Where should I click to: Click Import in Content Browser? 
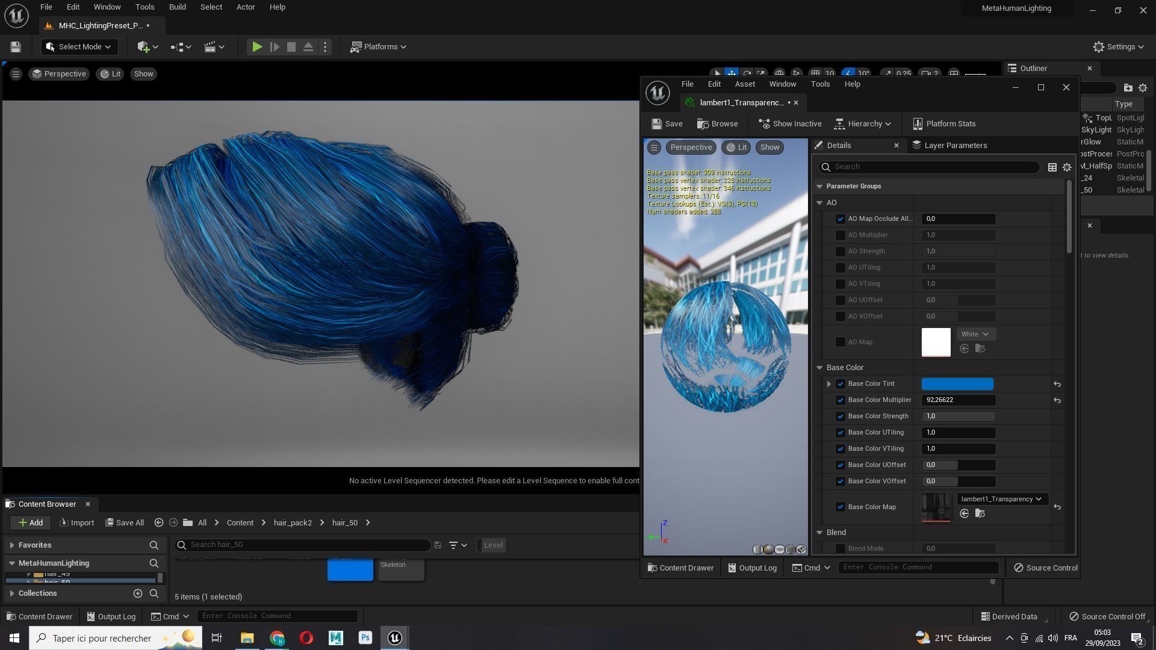pos(77,523)
